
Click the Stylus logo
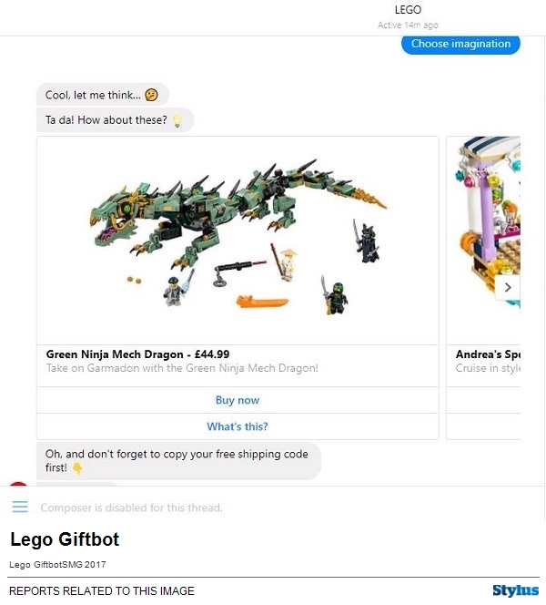click(x=515, y=590)
